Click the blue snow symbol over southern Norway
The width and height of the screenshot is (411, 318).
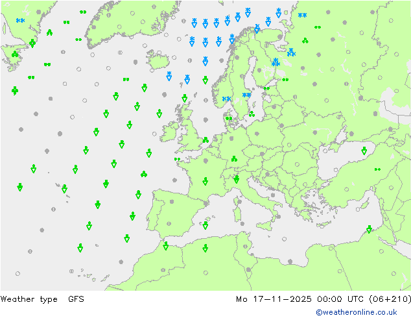click(226, 99)
